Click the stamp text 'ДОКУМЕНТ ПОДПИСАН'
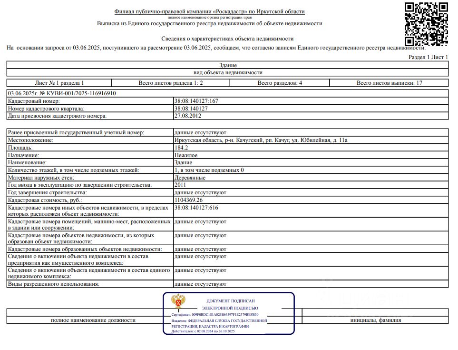Screen dimensions: 458x350 click(x=231, y=301)
